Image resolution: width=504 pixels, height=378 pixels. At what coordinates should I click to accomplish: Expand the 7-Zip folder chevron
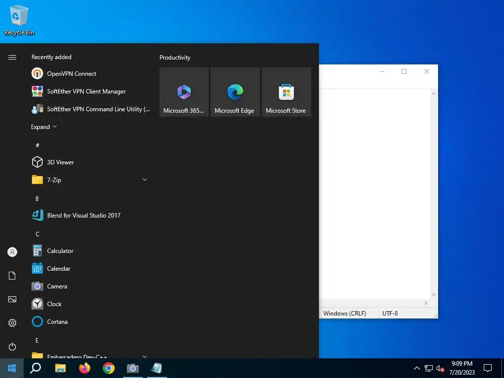[145, 180]
